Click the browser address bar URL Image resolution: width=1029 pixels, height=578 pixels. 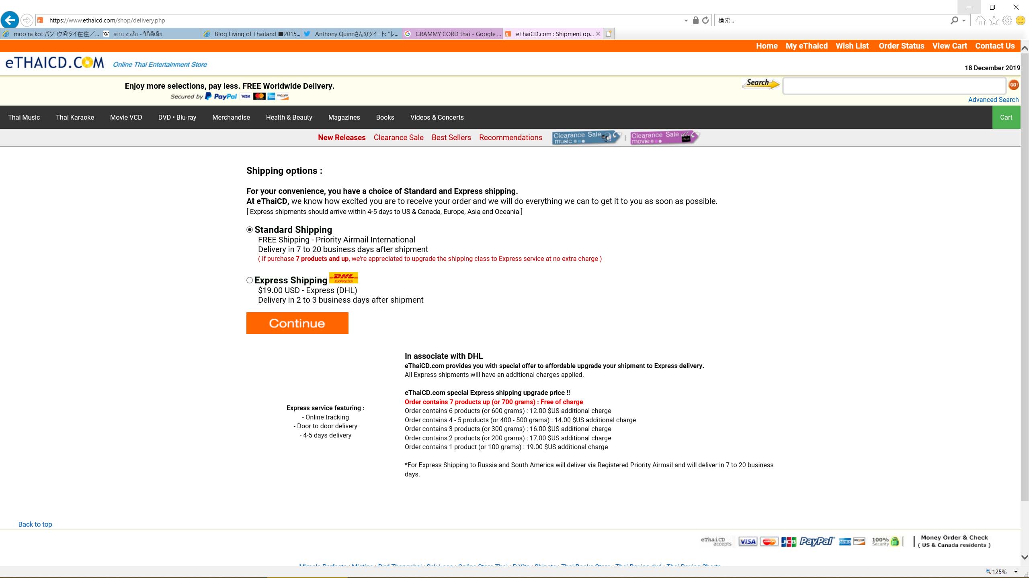pyautogui.click(x=107, y=20)
